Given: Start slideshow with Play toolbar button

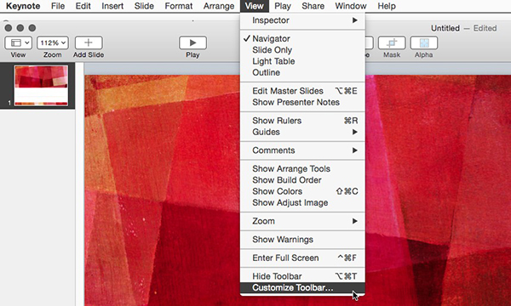Looking at the screenshot, I should pyautogui.click(x=192, y=42).
